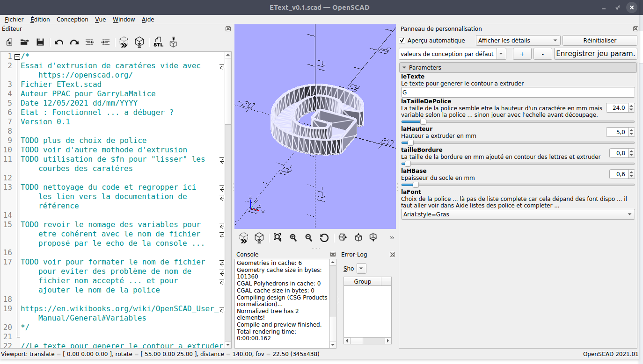Screen dimensions: 643x364
Task: Open the Afficher les détails dropdown
Action: coord(518,41)
